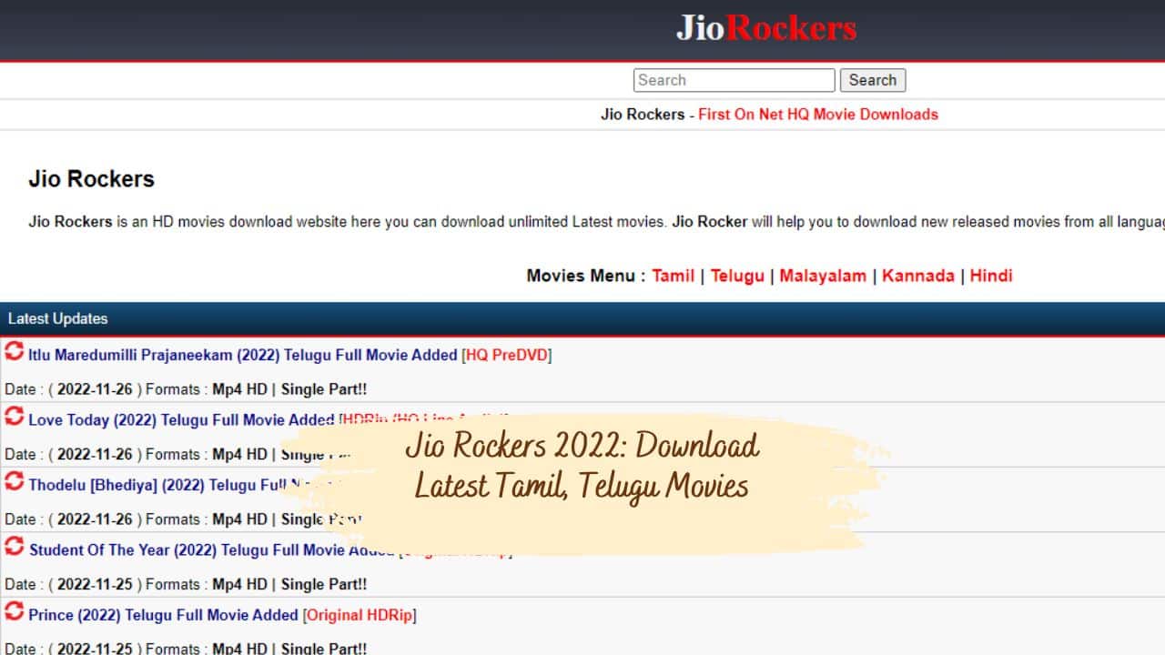
Task: Click the refresh icon beside Thodelu [Bhediya]
Action: [14, 480]
